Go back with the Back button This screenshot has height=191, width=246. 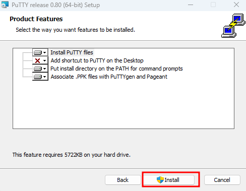tap(123, 180)
